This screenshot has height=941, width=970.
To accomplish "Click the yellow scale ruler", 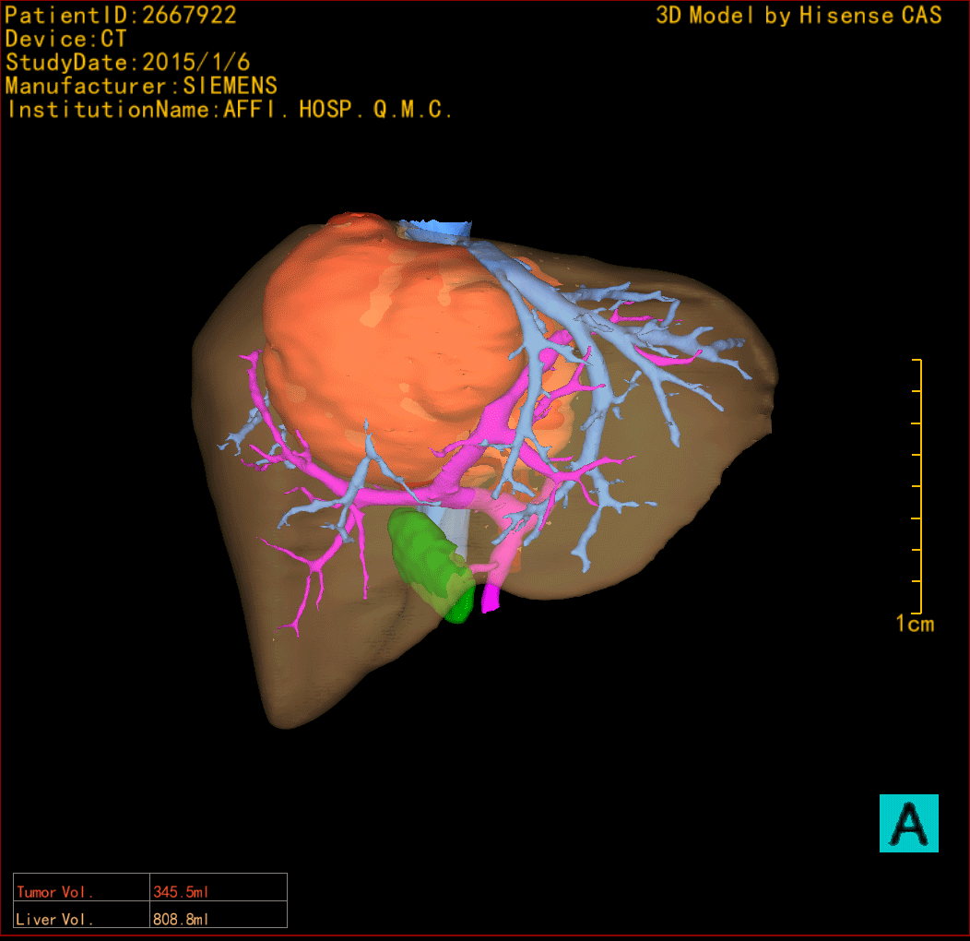I will pos(917,486).
